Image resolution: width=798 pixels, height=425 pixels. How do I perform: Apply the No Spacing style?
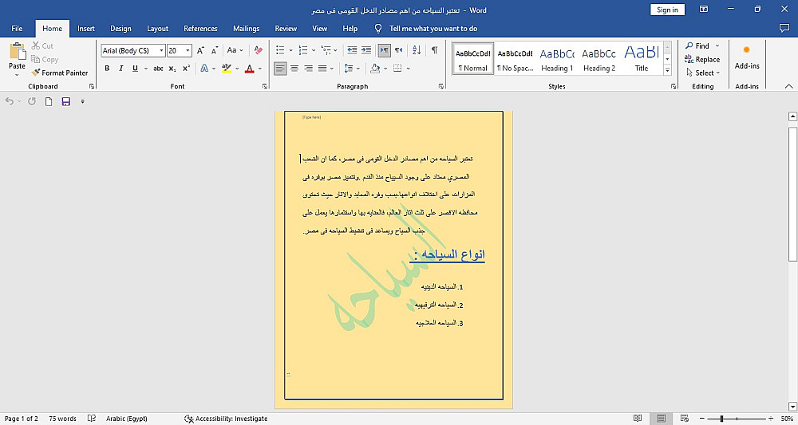point(515,58)
